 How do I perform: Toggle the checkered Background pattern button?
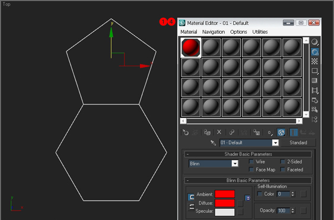click(314, 61)
